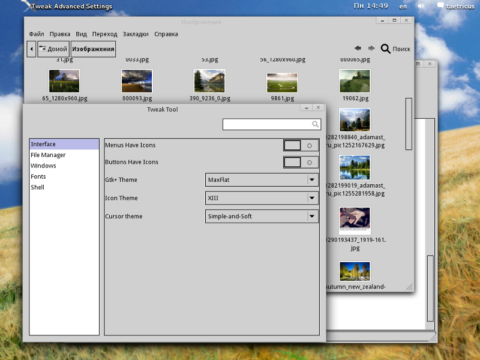Click the path bar scroll-left arrow button
This screenshot has width=480, height=360.
coord(31,49)
